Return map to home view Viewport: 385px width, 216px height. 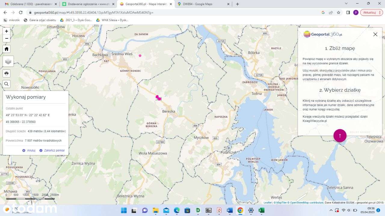pos(7,49)
